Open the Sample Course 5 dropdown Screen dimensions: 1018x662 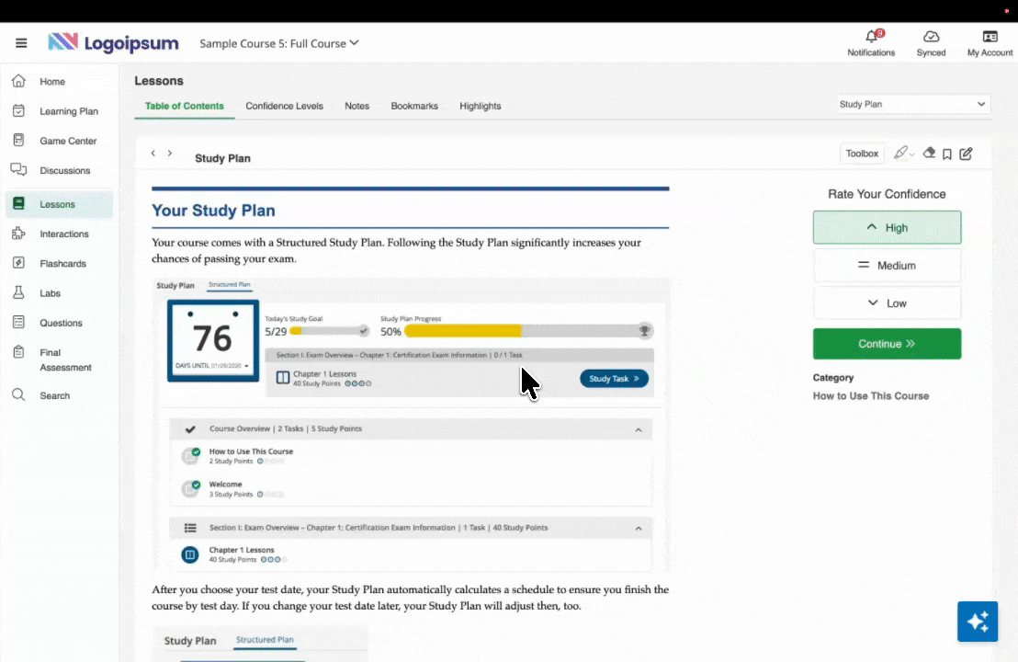pyautogui.click(x=279, y=43)
